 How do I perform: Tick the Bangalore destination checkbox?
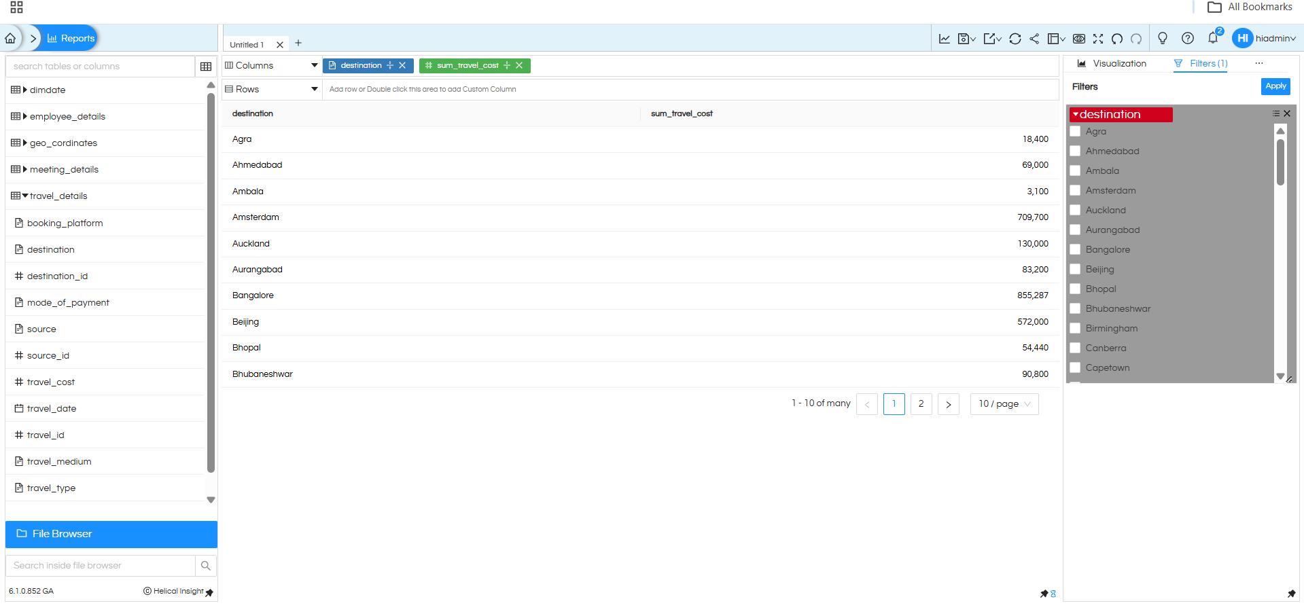[1075, 250]
